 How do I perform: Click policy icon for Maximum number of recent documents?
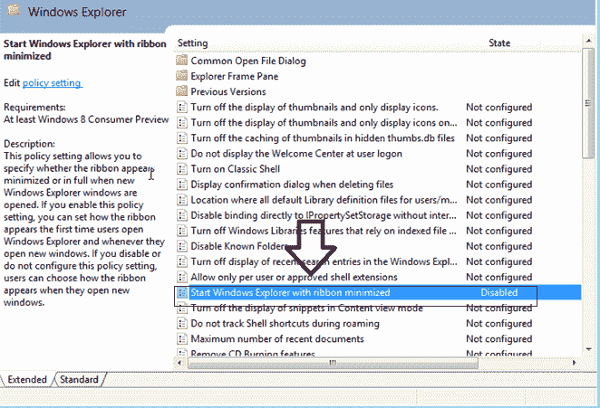(x=182, y=339)
